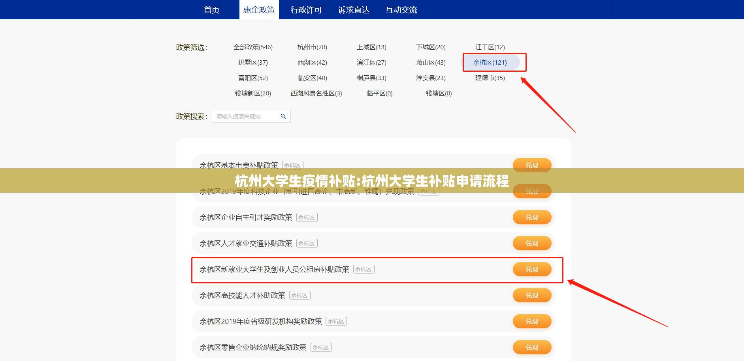Go to the 诉求直达 menu item
The width and height of the screenshot is (744, 361).
[x=354, y=10]
